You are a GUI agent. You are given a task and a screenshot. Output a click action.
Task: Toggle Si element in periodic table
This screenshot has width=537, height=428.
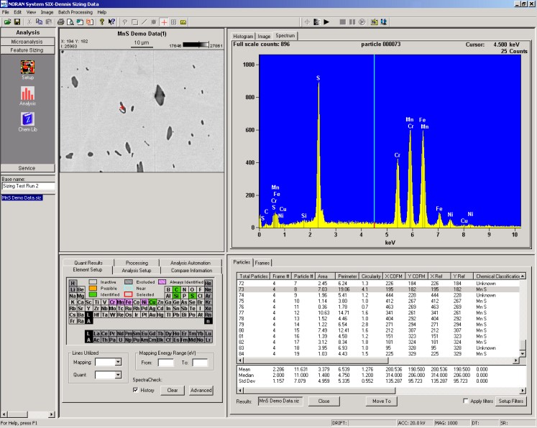click(x=176, y=296)
